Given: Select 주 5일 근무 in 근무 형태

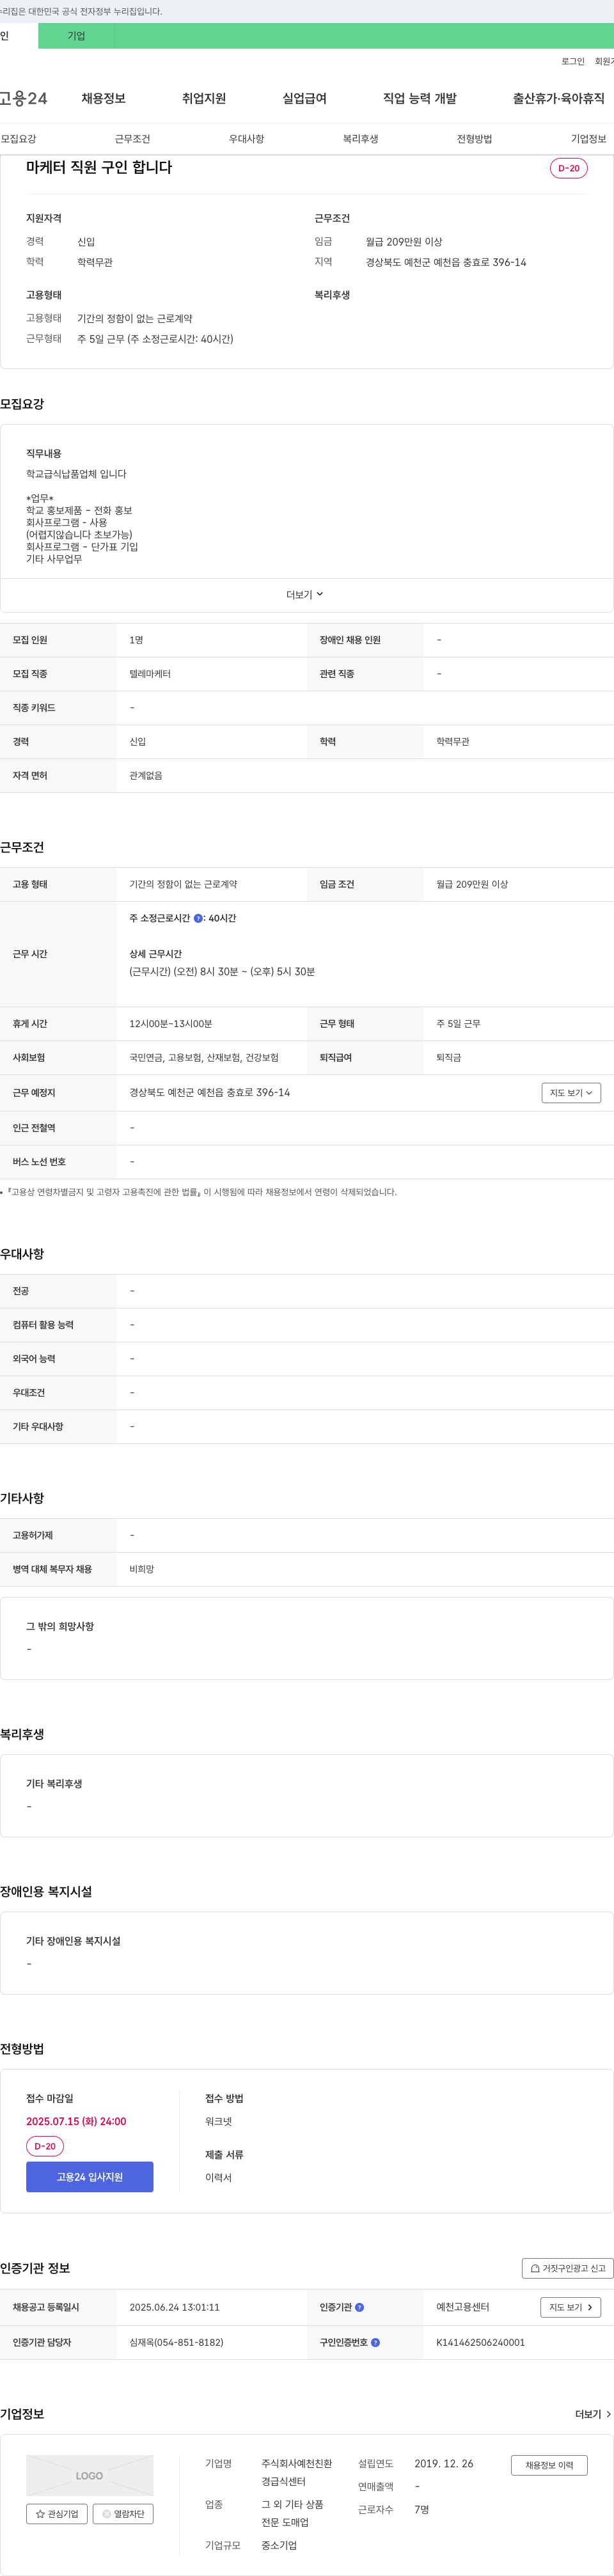Looking at the screenshot, I should click(x=458, y=1024).
